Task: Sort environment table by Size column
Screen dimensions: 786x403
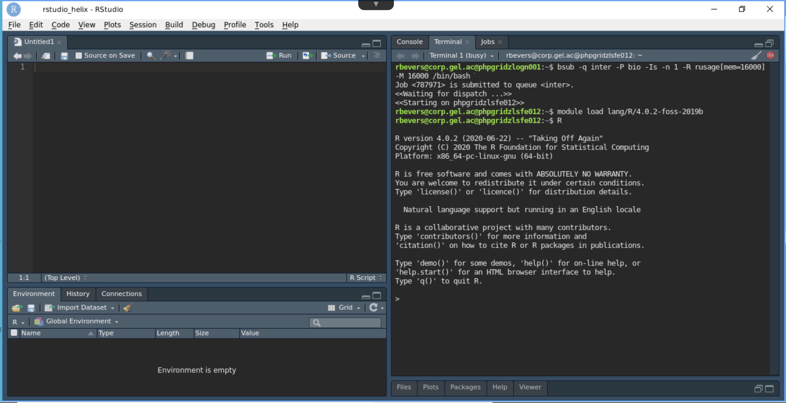Action: coord(216,333)
